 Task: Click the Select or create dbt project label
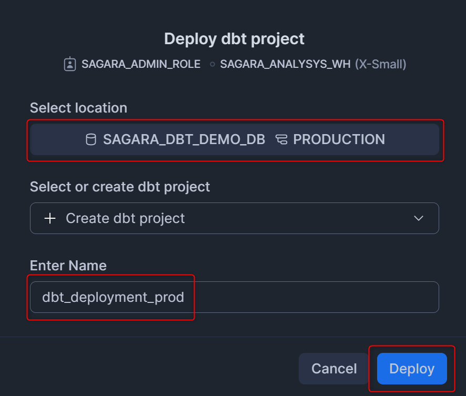coord(120,187)
